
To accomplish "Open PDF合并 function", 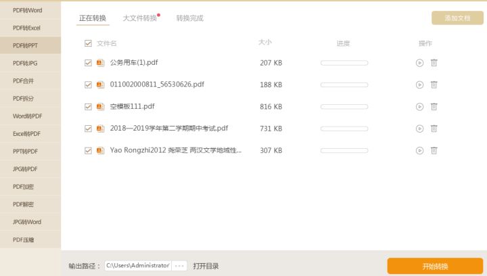I will click(30, 81).
